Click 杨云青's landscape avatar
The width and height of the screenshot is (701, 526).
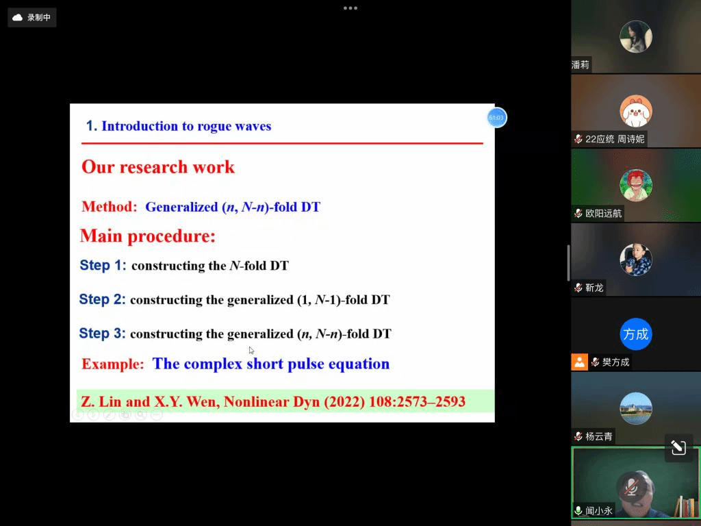[x=635, y=408]
